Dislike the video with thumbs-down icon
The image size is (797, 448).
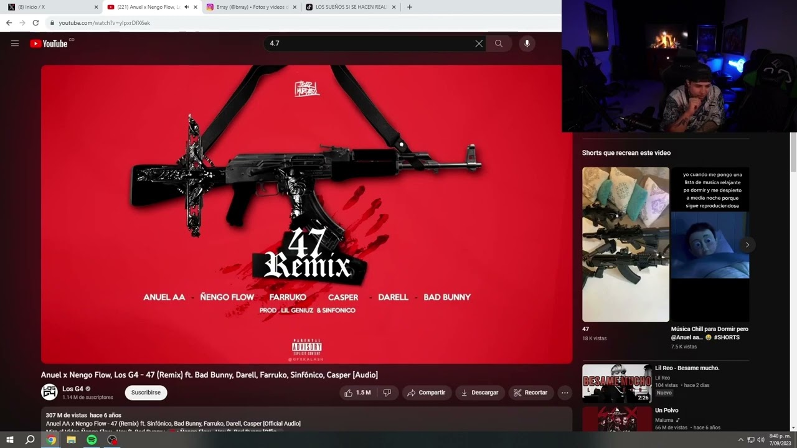tap(387, 393)
